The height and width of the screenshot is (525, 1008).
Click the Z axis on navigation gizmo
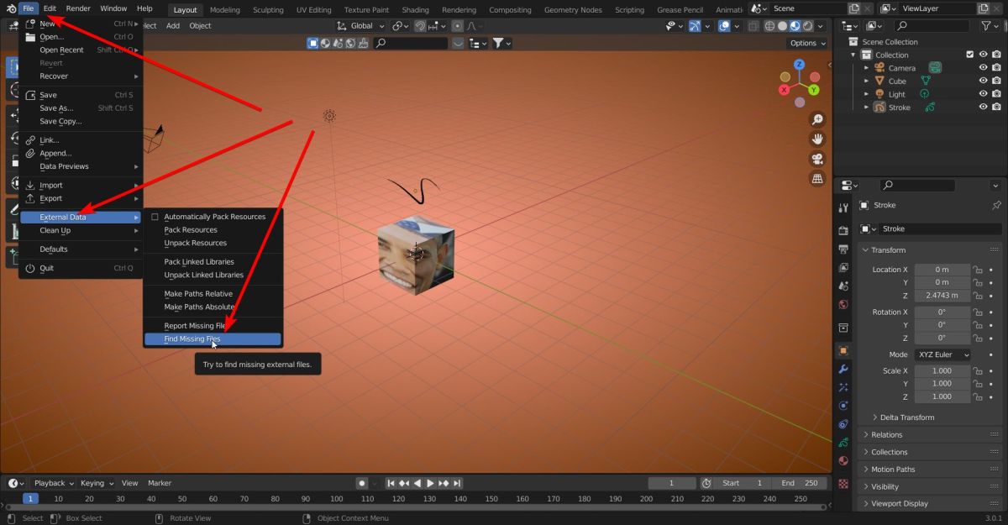(799, 65)
